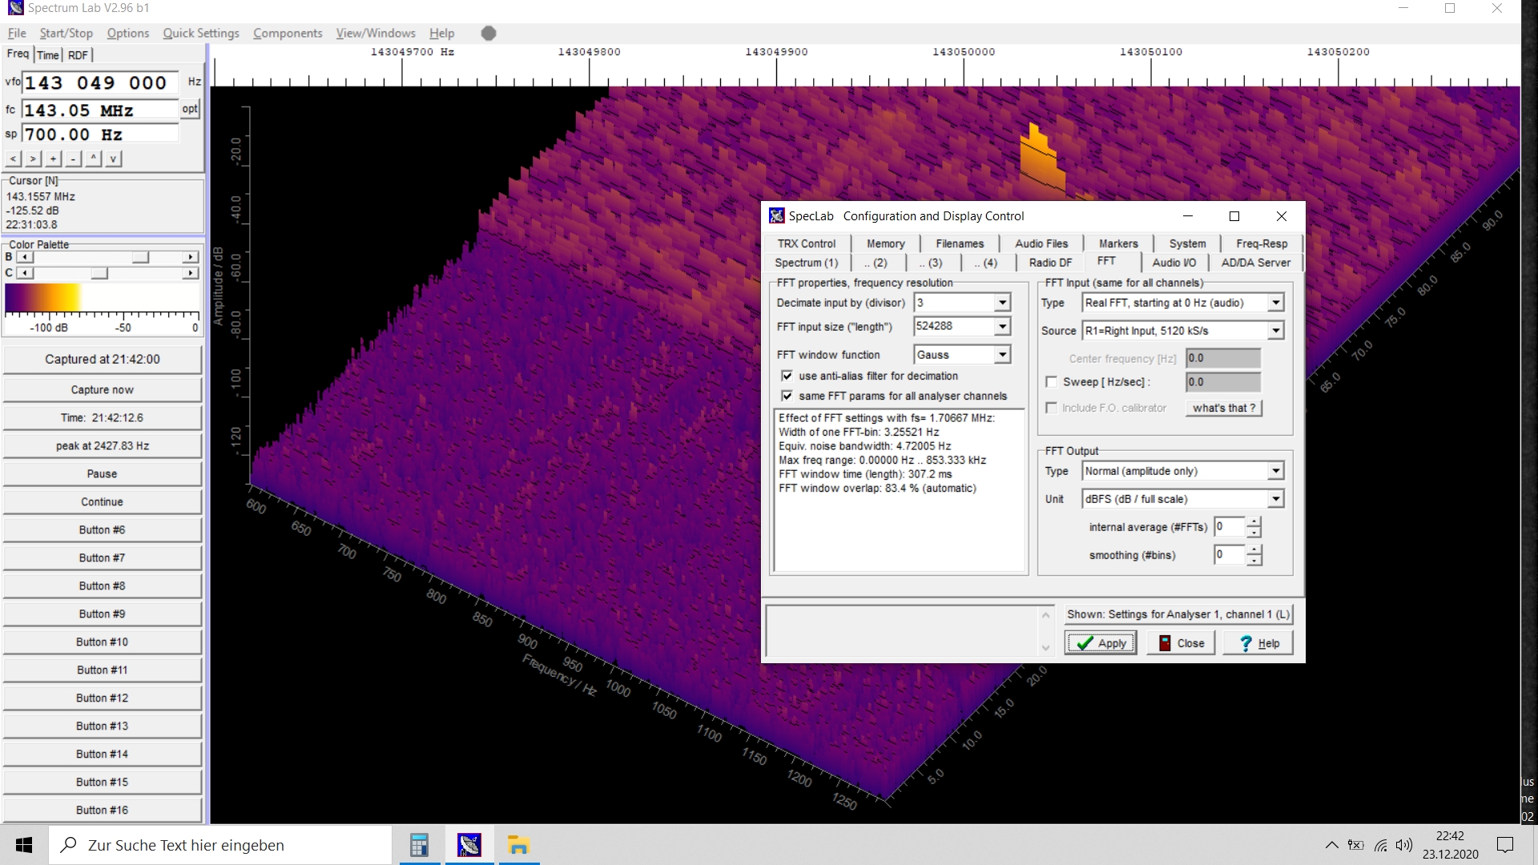Open File Explorer from the taskbar

click(519, 845)
